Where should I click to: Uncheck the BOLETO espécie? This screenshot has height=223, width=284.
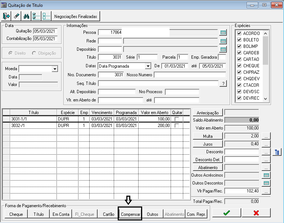[x=239, y=40]
